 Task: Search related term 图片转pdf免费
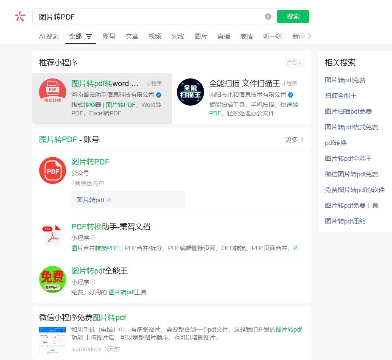coord(345,80)
